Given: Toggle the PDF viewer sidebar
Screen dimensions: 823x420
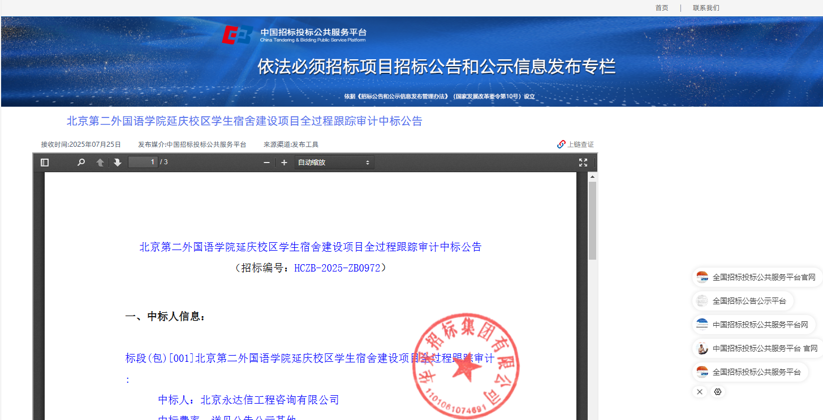Looking at the screenshot, I should pyautogui.click(x=45, y=163).
